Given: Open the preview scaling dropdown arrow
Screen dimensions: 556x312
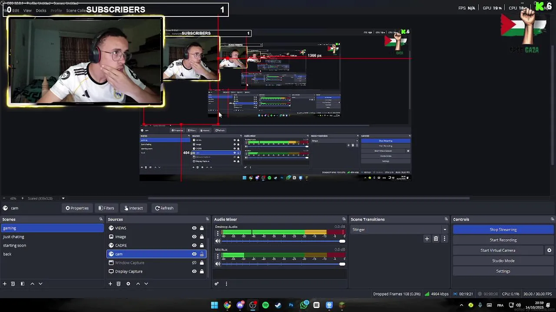Looking at the screenshot, I should click(63, 198).
